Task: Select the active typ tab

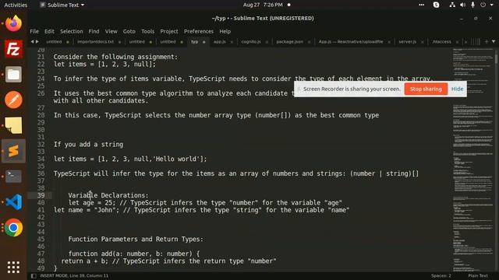Action: point(194,42)
